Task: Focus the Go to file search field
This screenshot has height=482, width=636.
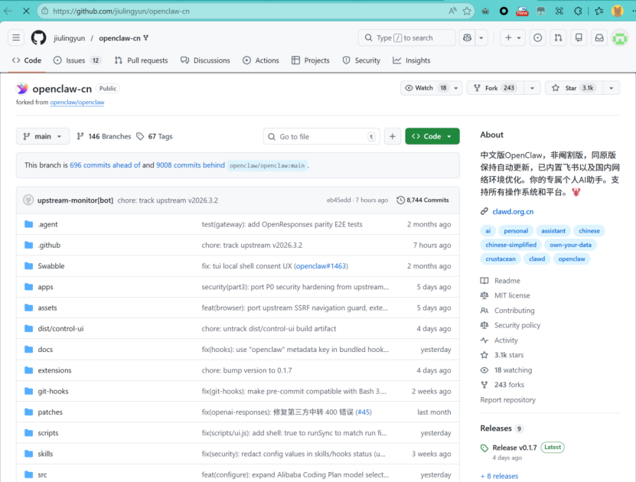Action: (321, 136)
